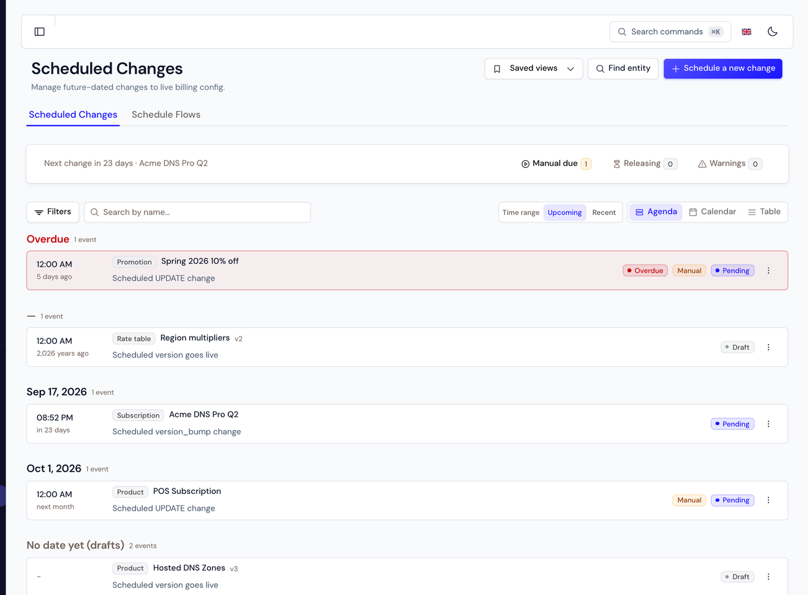The width and height of the screenshot is (808, 595).
Task: Switch to dark mode moon icon
Action: pos(773,32)
